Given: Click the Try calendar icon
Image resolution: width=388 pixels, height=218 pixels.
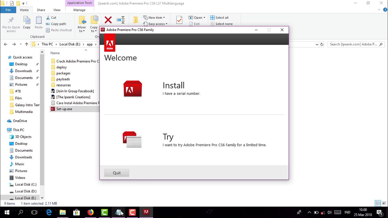Looking at the screenshot, I should coord(132,139).
